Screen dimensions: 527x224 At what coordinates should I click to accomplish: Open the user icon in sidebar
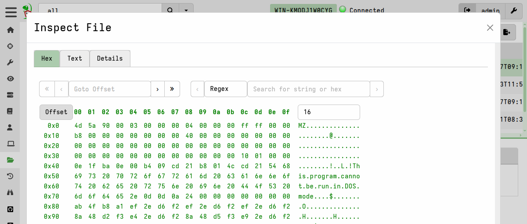point(11,127)
